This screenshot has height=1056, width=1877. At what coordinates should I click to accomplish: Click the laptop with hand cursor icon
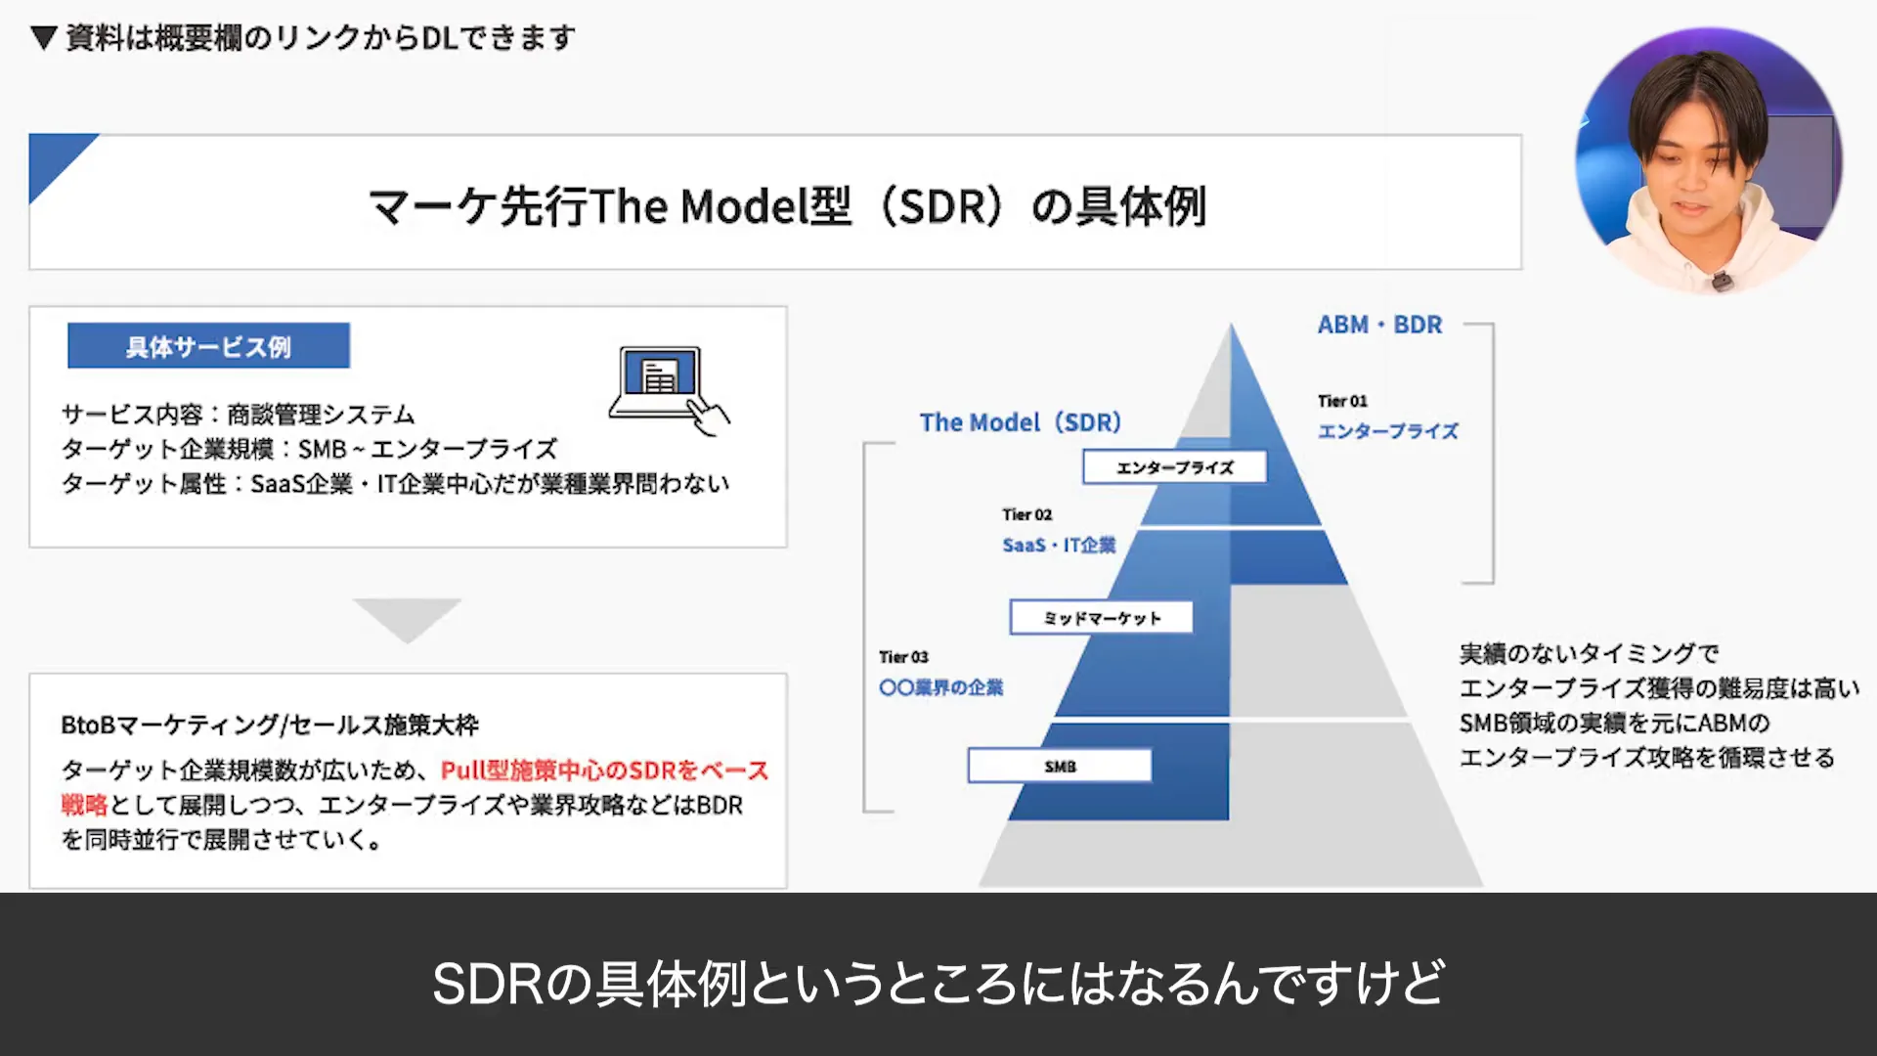tap(670, 390)
